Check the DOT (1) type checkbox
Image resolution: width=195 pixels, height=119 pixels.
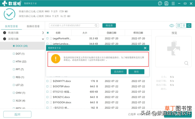tap(14, 54)
